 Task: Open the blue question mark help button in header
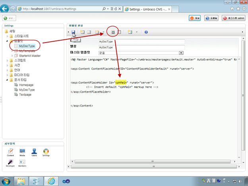(211, 18)
